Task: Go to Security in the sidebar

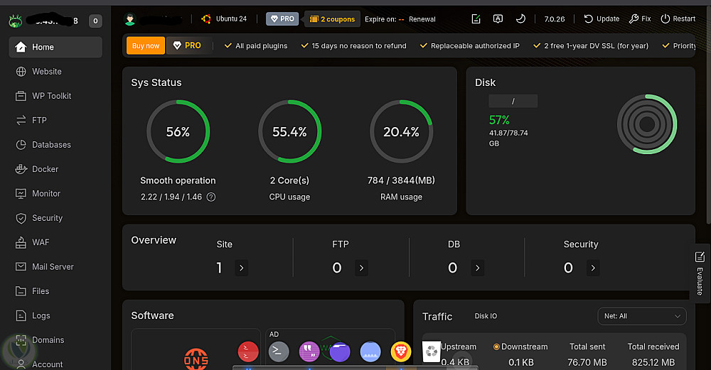Action: click(55, 218)
